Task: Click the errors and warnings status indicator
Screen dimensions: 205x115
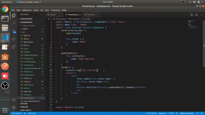Action: (32, 113)
